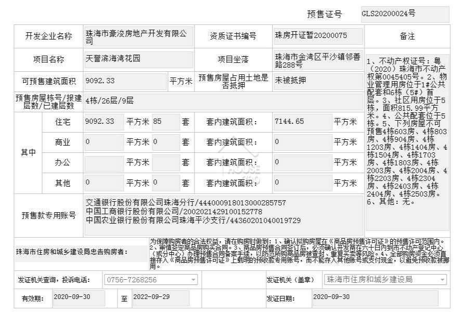The width and height of the screenshot is (468, 312).
Task: Click the 开发企业名称 company name field
Action: 139,37
